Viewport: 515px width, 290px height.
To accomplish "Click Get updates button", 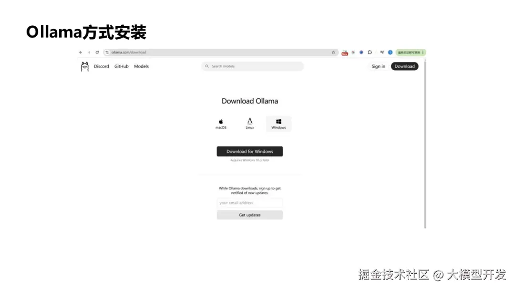I will coord(249,215).
